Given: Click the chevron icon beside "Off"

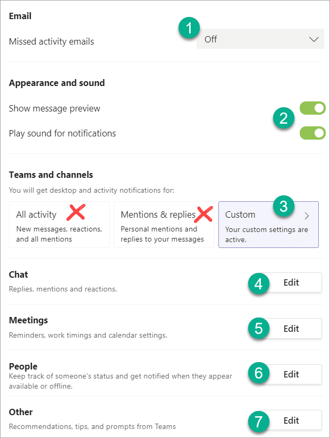Looking at the screenshot, I should tap(315, 38).
